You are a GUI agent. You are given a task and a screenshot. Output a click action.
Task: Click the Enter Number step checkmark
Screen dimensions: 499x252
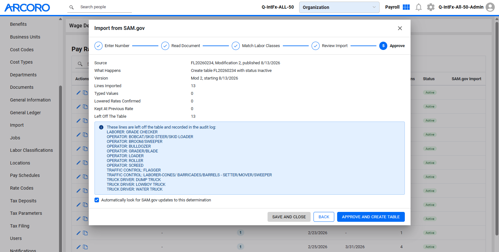(98, 46)
